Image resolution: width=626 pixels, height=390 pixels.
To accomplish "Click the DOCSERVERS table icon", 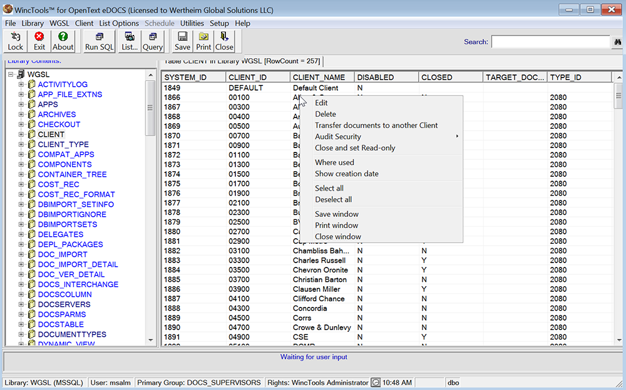I will pos(31,304).
